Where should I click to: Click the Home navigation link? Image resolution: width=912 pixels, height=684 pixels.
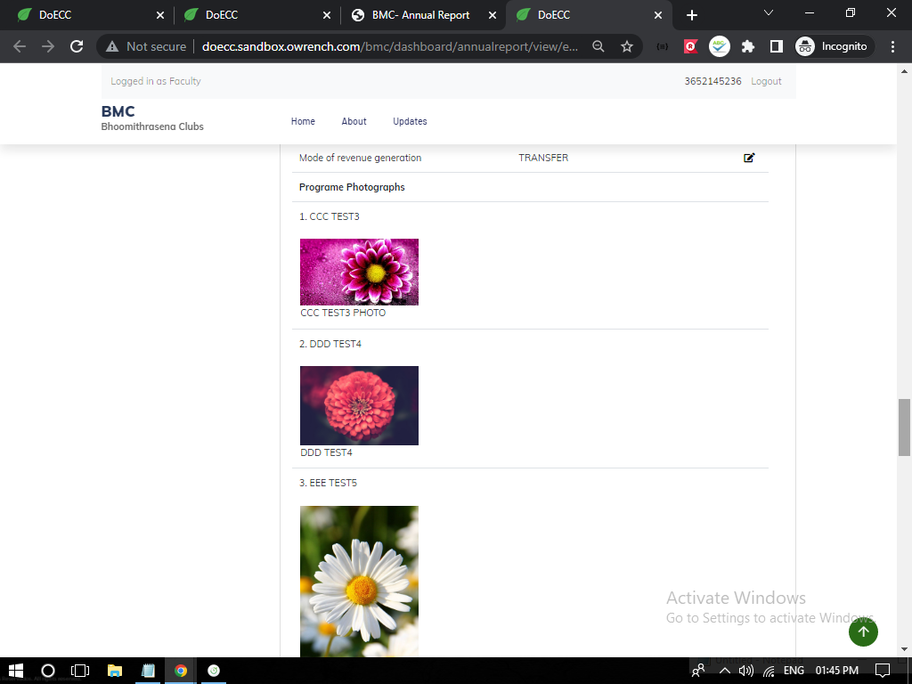coord(303,121)
